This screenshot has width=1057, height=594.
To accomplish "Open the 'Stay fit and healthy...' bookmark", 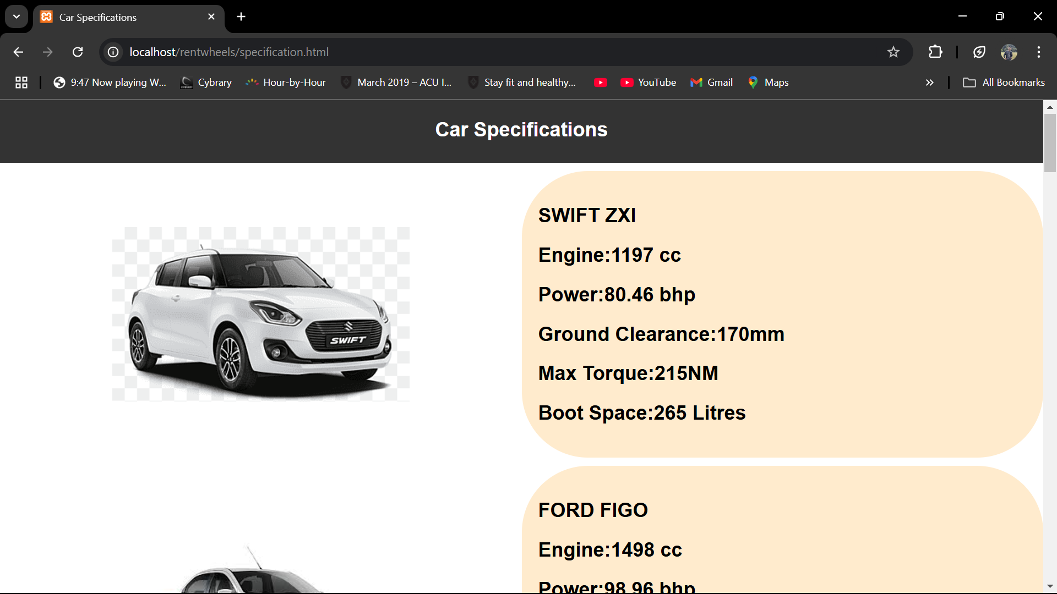I will 522,82.
